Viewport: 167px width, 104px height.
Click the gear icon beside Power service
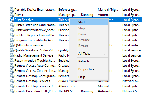coord(12,15)
